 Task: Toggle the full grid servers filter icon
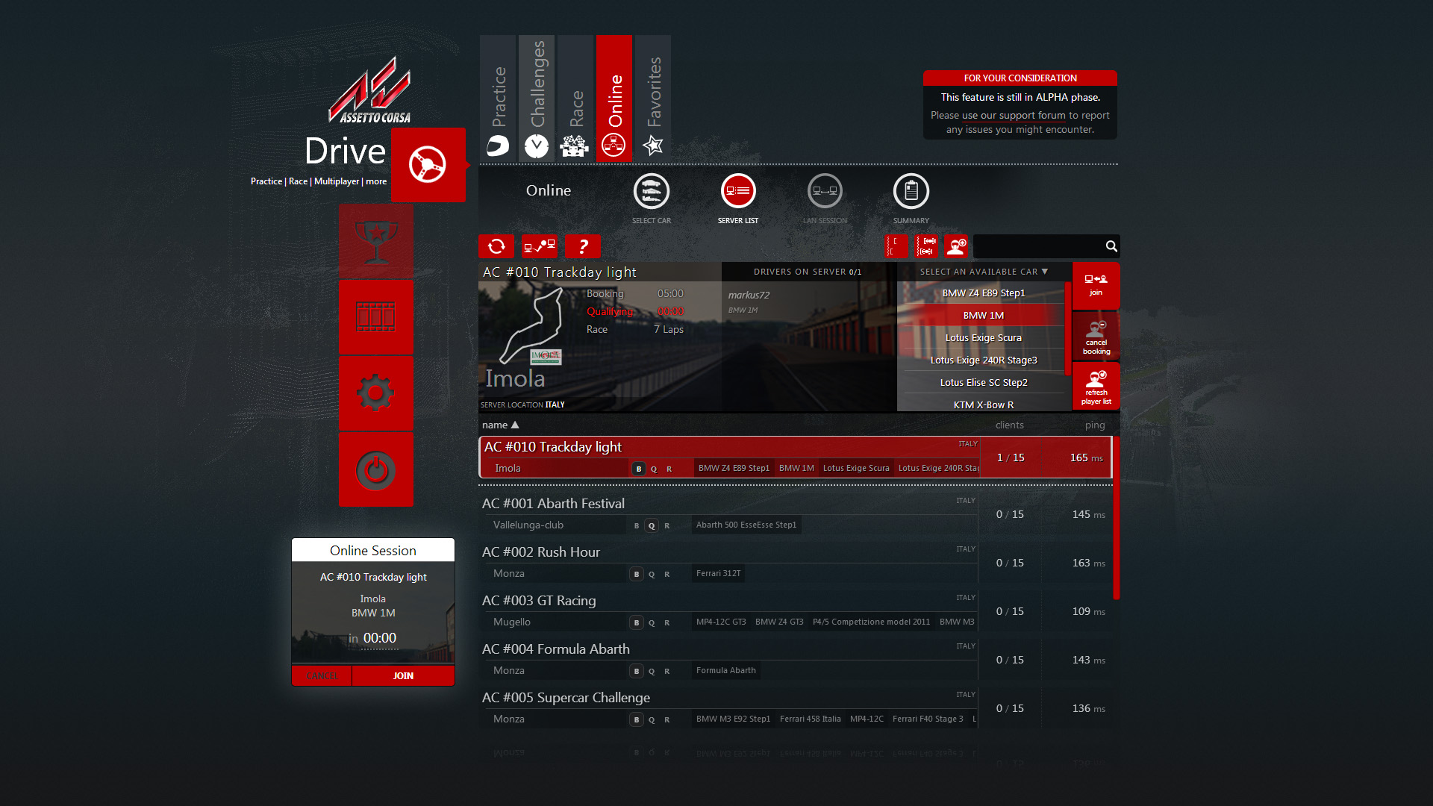coord(927,246)
